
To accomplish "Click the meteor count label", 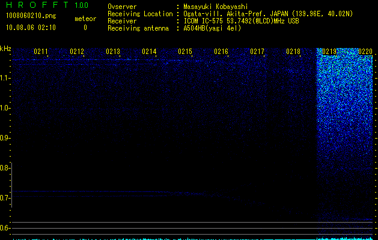I will click(85, 19).
